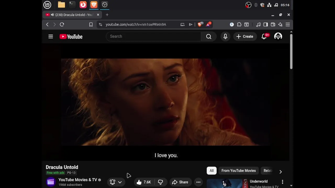
Task: Launch the file manager from the panel
Action: point(62,5)
